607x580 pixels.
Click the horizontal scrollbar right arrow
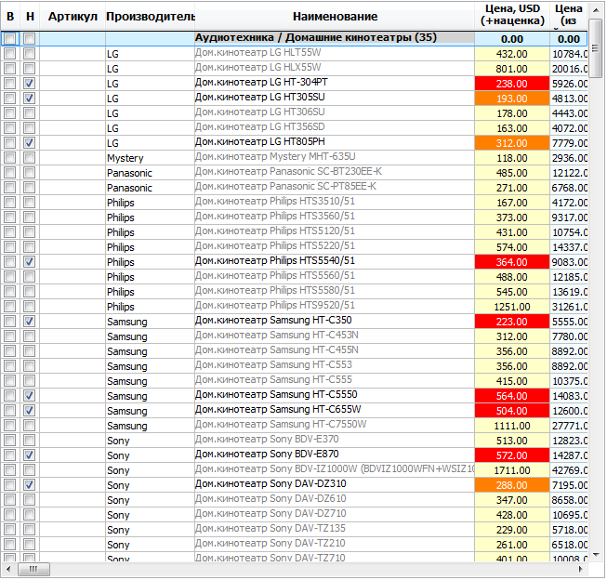580,569
